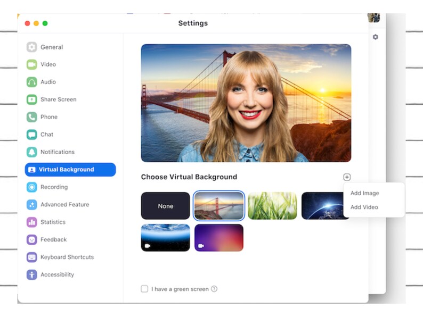
Task: Go to the Share Screen settings
Action: click(x=59, y=99)
